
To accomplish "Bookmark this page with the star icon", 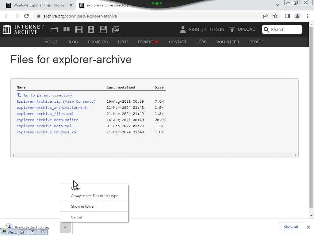I will click(275, 16).
